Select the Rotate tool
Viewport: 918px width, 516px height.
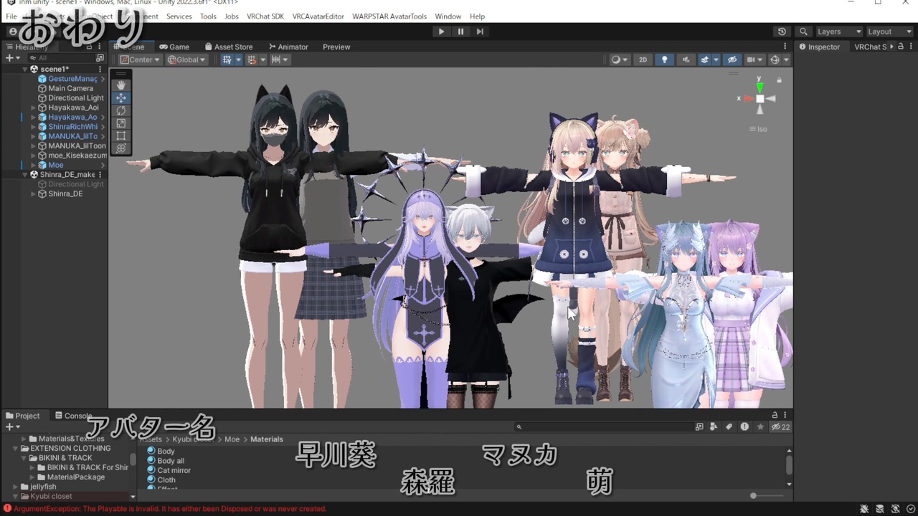120,110
